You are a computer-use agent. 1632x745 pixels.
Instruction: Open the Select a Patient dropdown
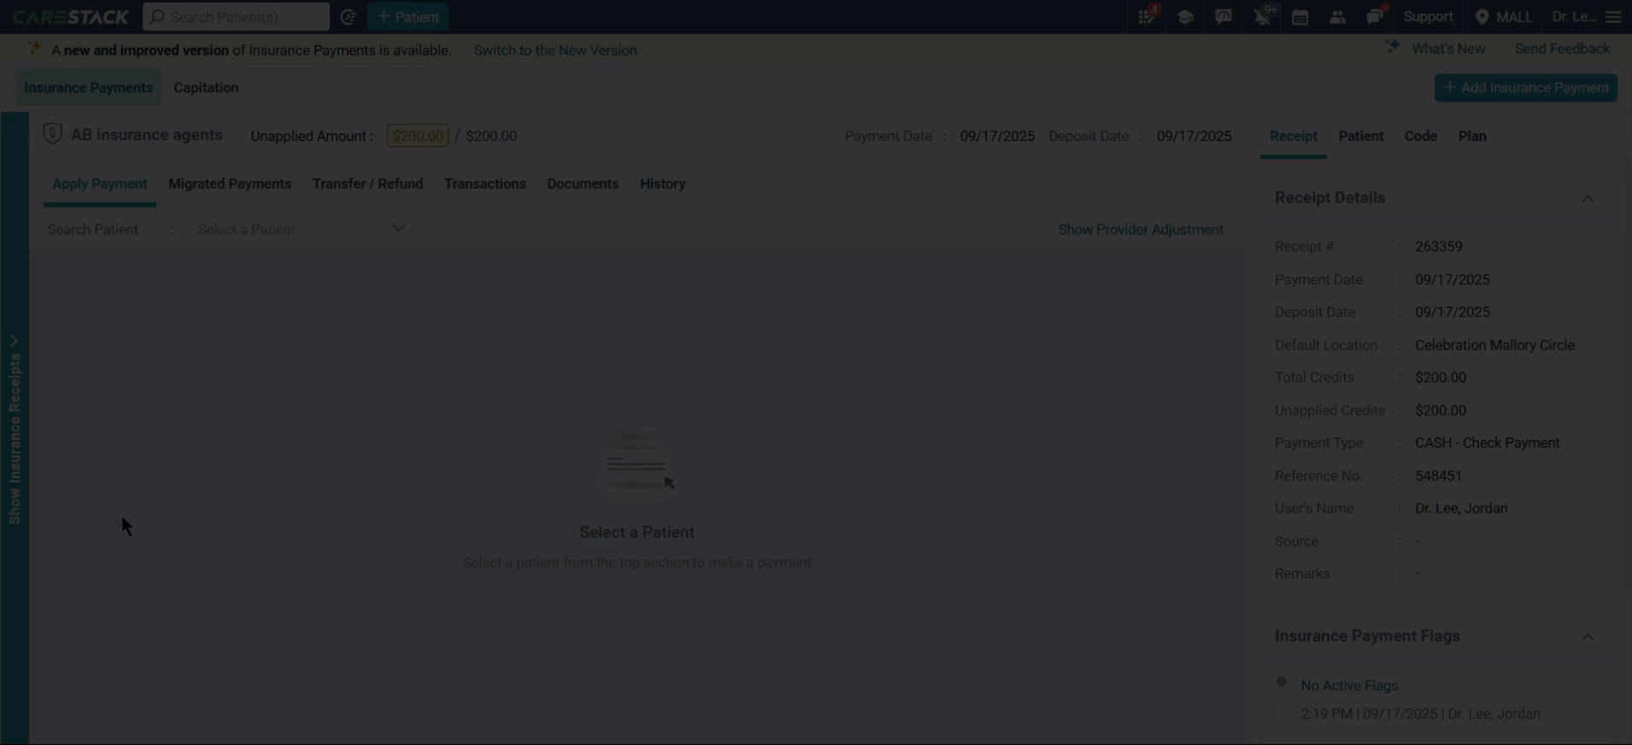pos(302,229)
